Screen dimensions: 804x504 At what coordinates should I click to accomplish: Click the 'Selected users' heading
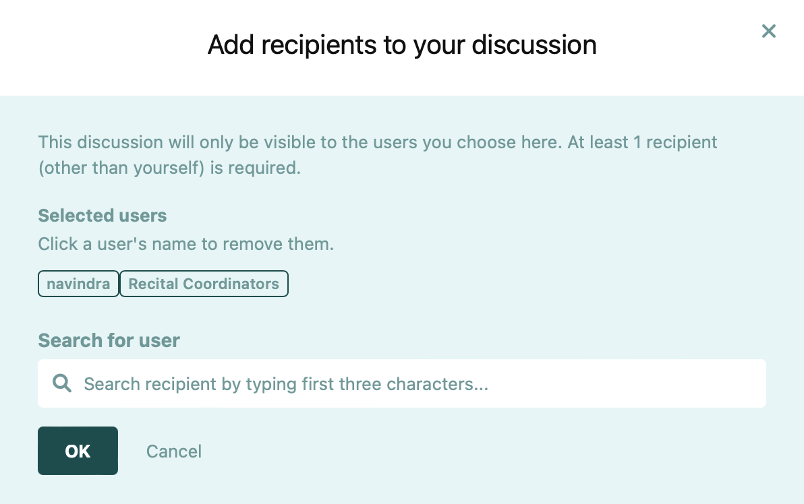tap(103, 216)
